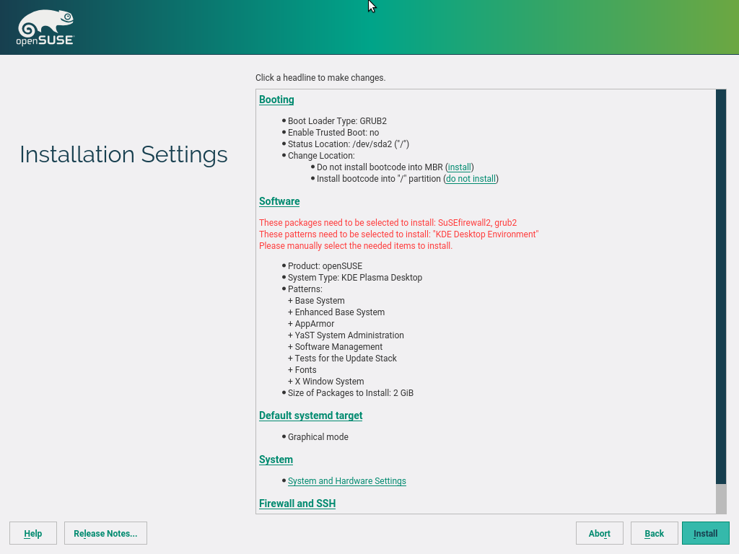Click "do not install" for root partition bootcode

[x=471, y=179]
